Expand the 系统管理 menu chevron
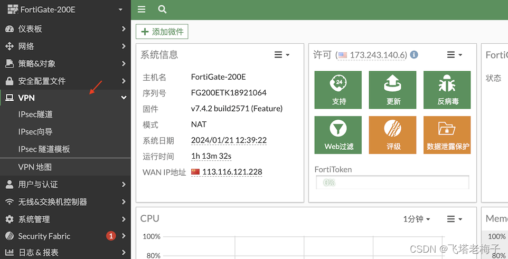 pos(124,219)
